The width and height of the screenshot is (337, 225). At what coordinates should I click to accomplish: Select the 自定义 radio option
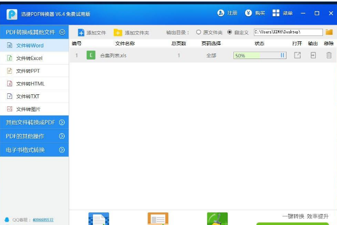230,32
